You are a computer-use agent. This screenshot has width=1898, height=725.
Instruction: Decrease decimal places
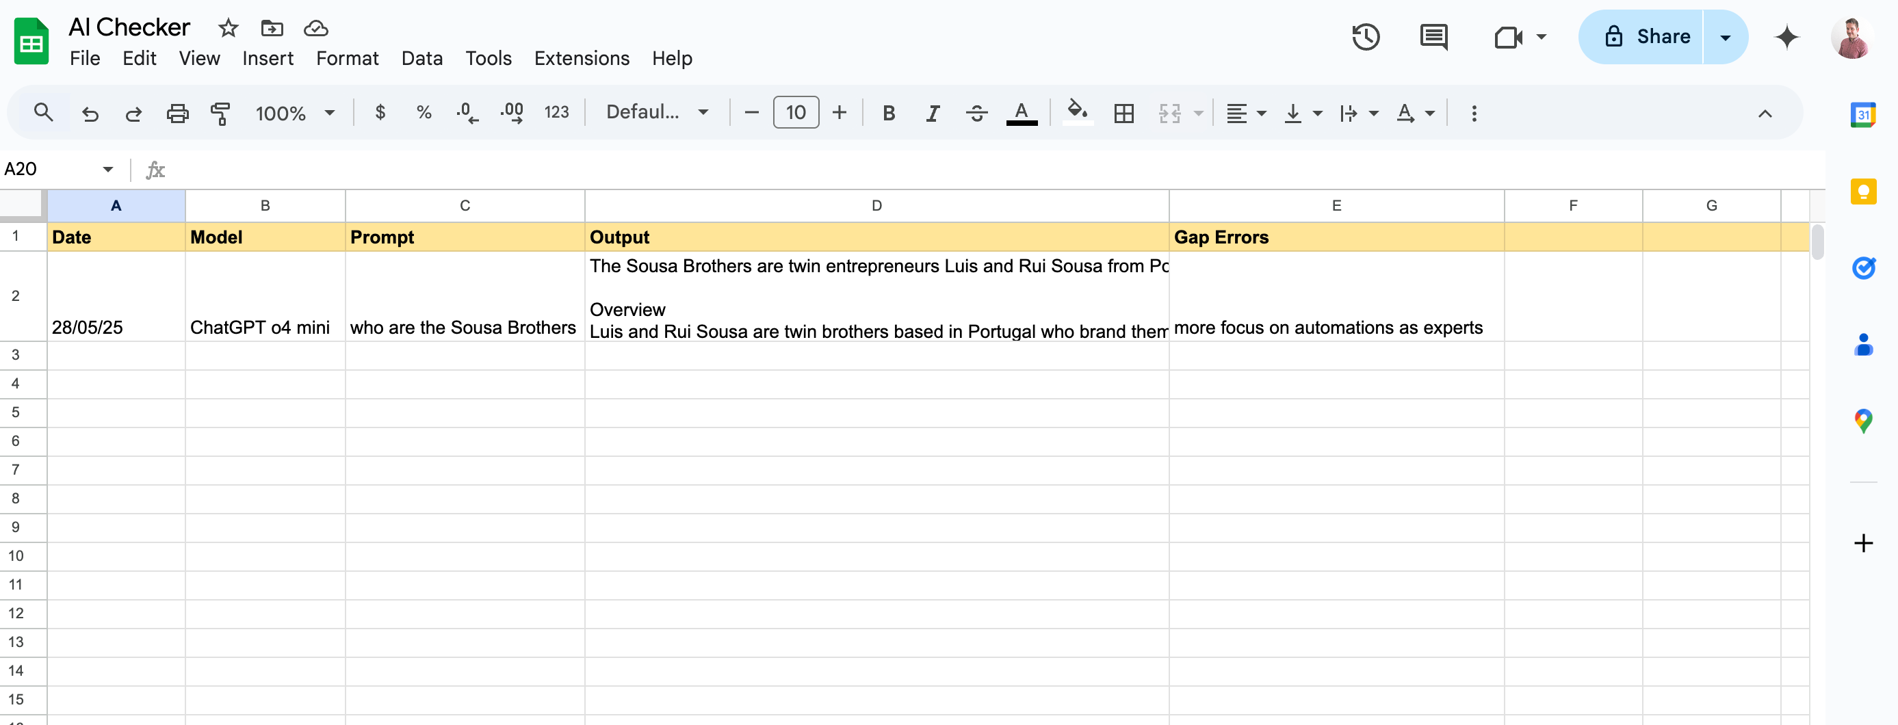(x=467, y=113)
